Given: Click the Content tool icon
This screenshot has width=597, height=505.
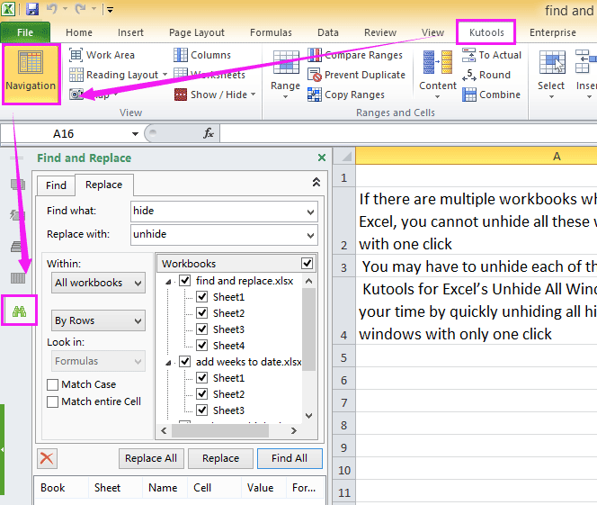Looking at the screenshot, I should tap(438, 62).
